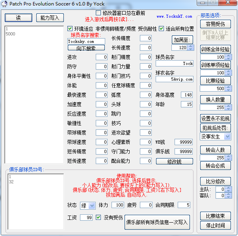Increase 换人数量 value with up arrow
The width and height of the screenshot is (238, 236).
[228, 106]
